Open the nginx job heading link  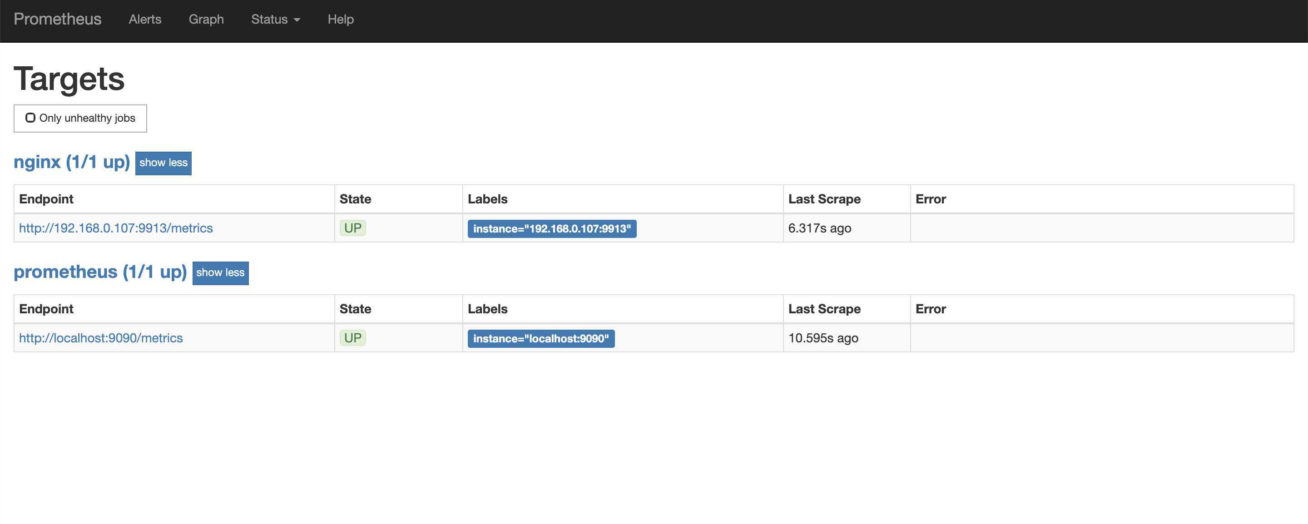pyautogui.click(x=72, y=162)
